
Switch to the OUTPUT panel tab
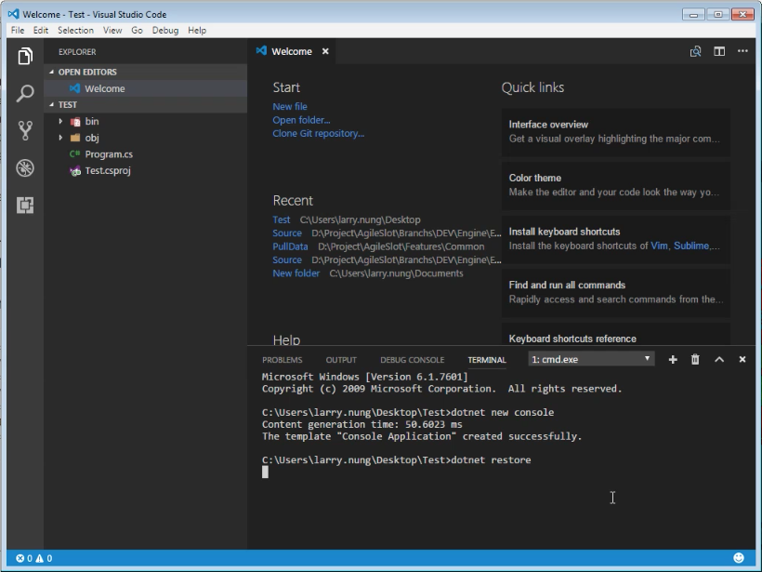(341, 360)
